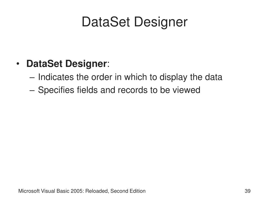This screenshot has width=269, height=202.
Task: Select the dash before "Indicates the order"
Action: [x=32, y=78]
